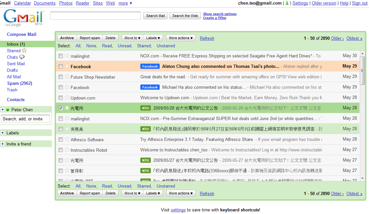The height and width of the screenshot is (214, 369).
Task: Click the top Report spam button
Action: tap(90, 38)
